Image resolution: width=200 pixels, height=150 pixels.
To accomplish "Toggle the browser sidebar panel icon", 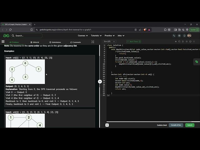I will click(175, 30).
